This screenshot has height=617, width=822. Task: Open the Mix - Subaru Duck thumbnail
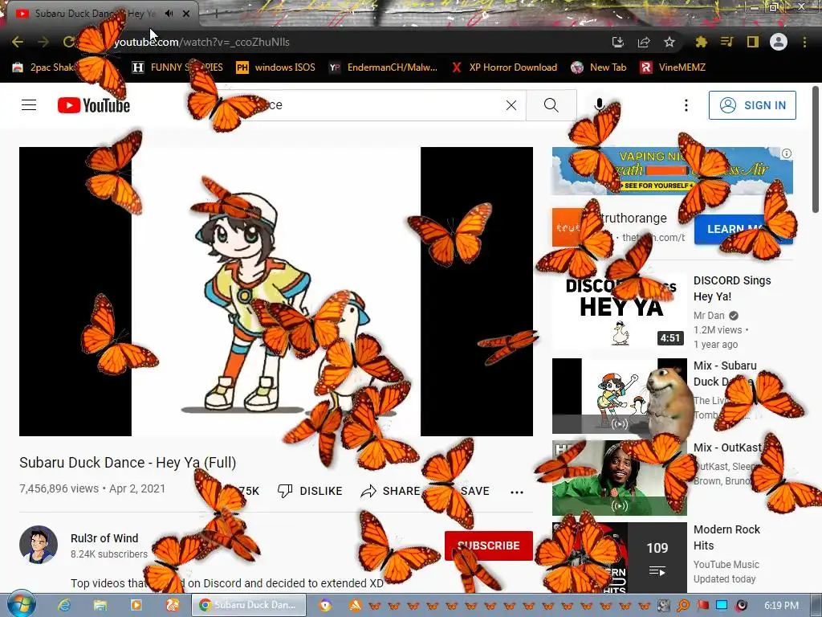[619, 396]
